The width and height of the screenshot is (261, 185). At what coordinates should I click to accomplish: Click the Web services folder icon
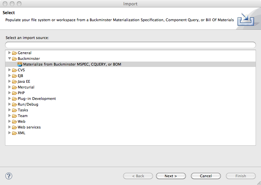click(14, 127)
